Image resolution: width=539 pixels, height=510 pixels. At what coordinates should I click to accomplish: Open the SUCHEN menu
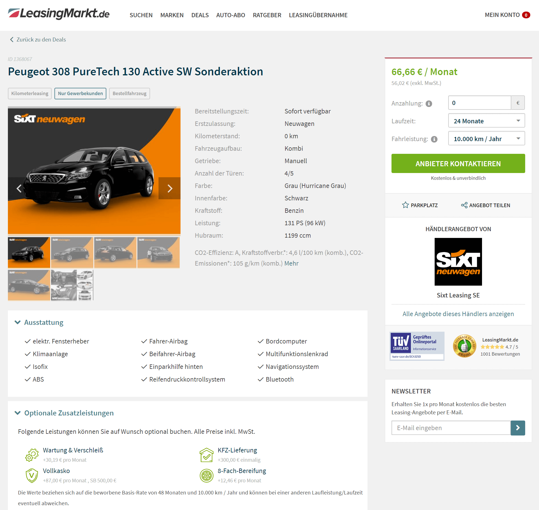coord(141,15)
